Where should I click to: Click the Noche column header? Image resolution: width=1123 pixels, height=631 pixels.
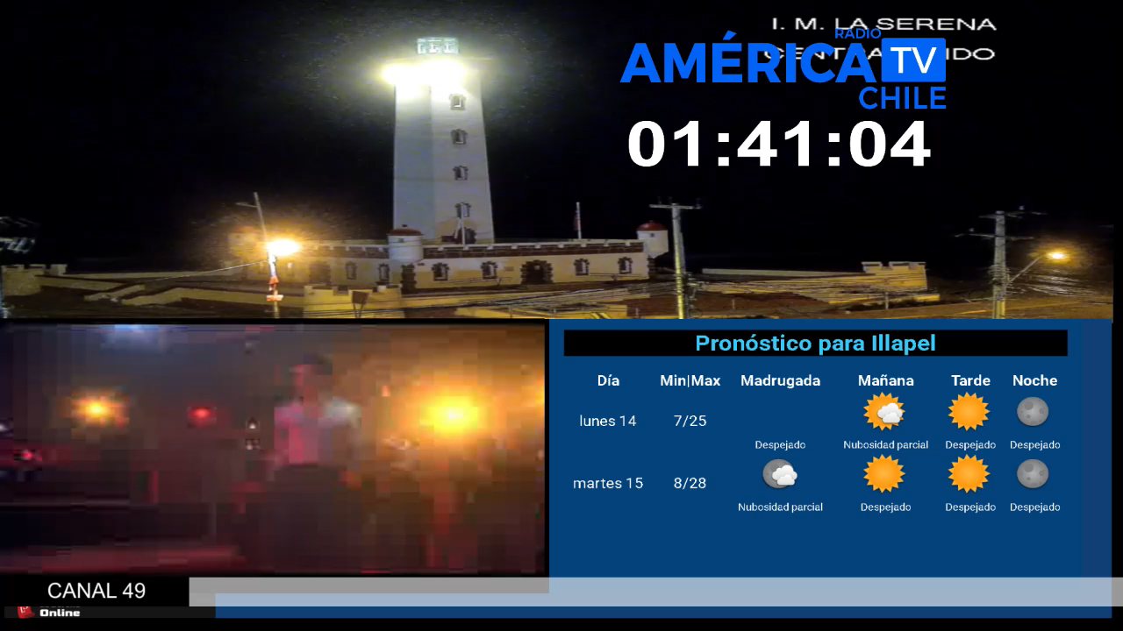tap(1034, 380)
